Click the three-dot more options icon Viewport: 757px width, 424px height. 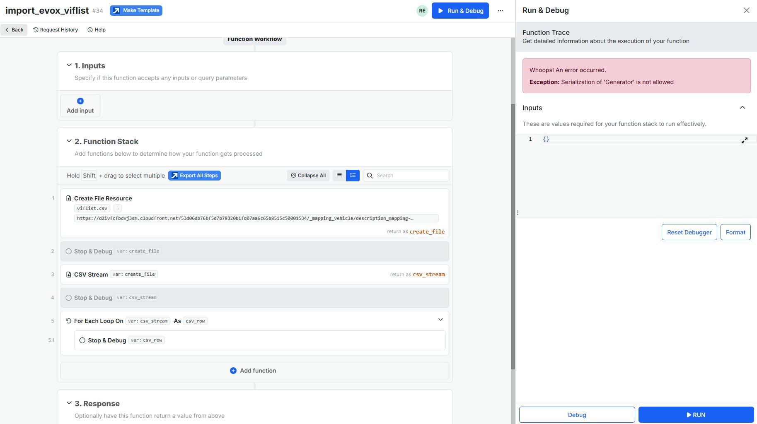(500, 11)
